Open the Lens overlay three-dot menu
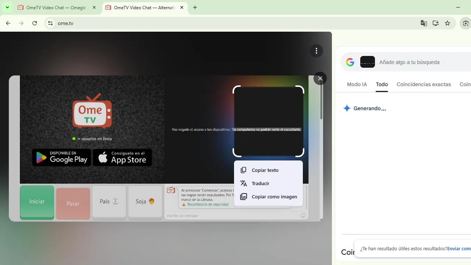The image size is (471, 265). [316, 51]
